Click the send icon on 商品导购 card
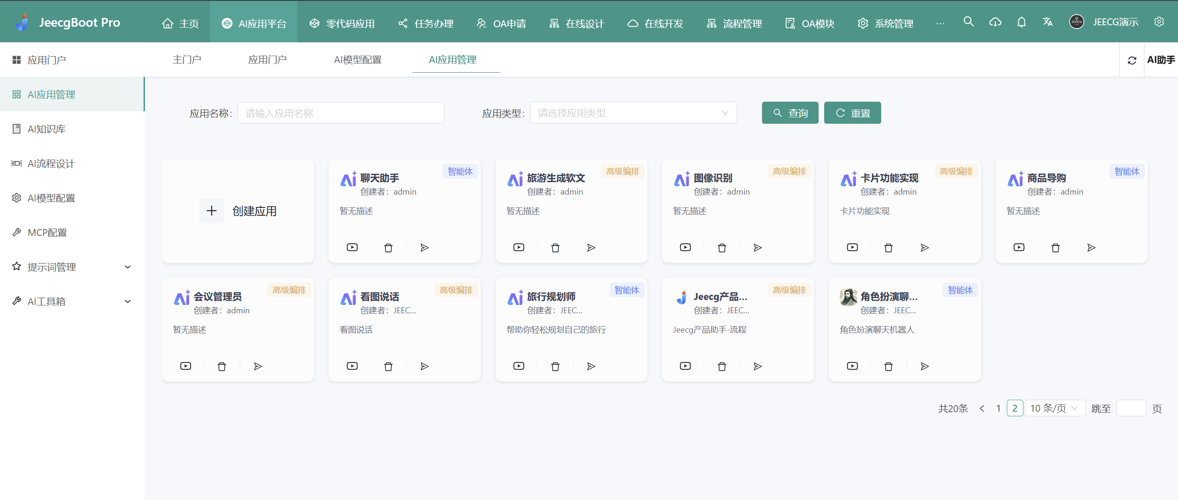The height and width of the screenshot is (500, 1178). pos(1091,248)
